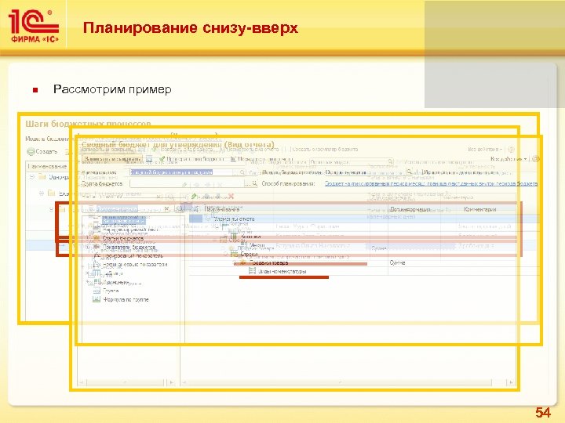Image resolution: width=565 pixels, height=423 pixels.
Task: Select Показатели бюджетов in the left tree
Action: [129, 248]
